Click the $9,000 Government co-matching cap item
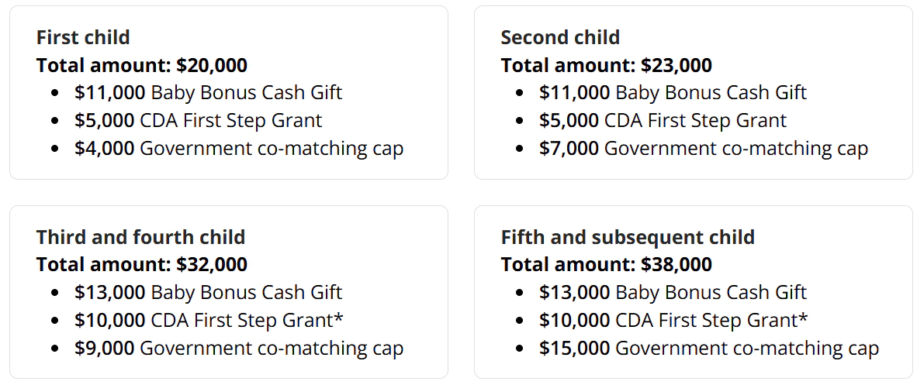This screenshot has height=385, width=917. click(239, 349)
